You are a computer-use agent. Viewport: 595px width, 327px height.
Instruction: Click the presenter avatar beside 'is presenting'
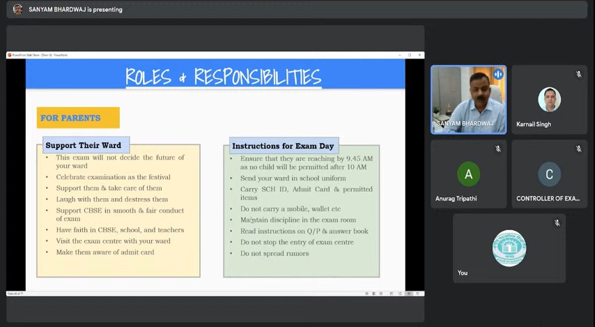click(x=17, y=9)
